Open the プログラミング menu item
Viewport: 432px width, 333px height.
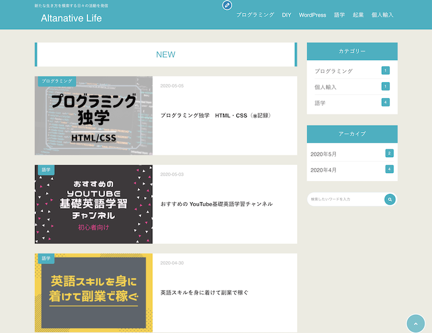tap(255, 15)
